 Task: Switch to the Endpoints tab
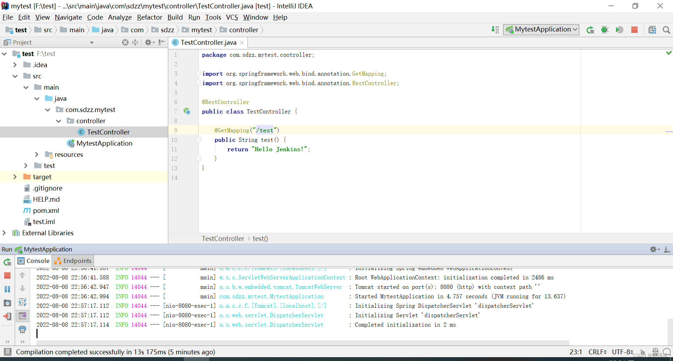tap(73, 261)
